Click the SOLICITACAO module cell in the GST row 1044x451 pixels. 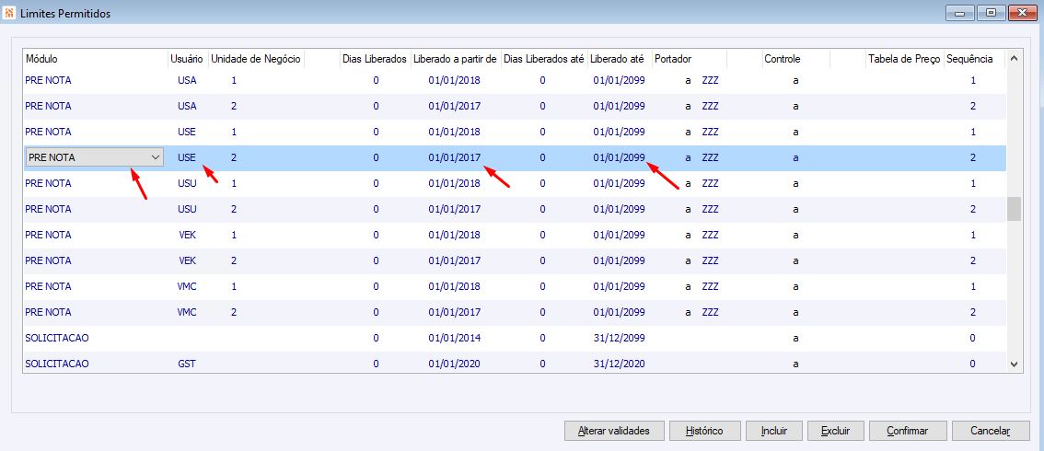tap(57, 364)
